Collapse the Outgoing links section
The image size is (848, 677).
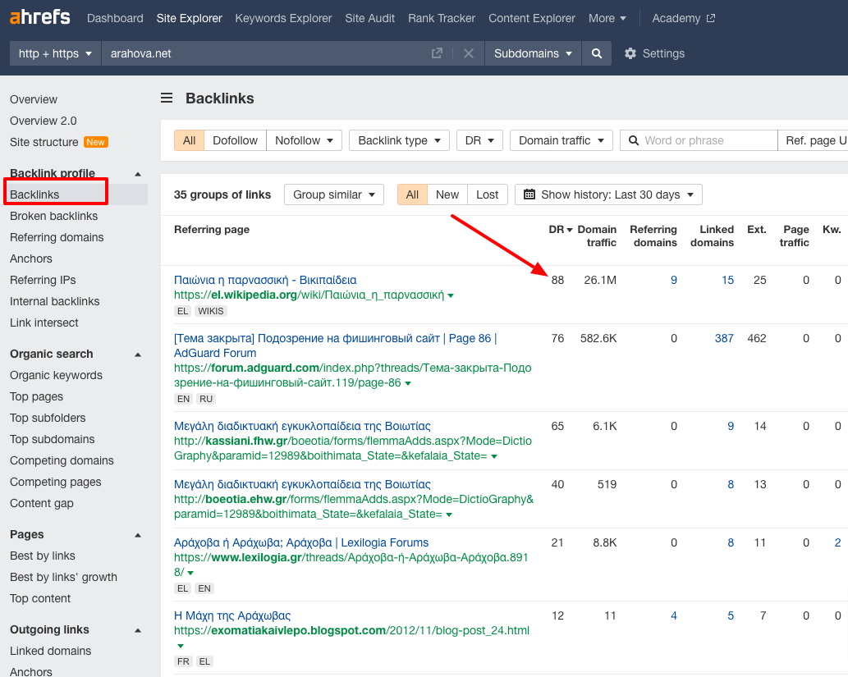137,630
